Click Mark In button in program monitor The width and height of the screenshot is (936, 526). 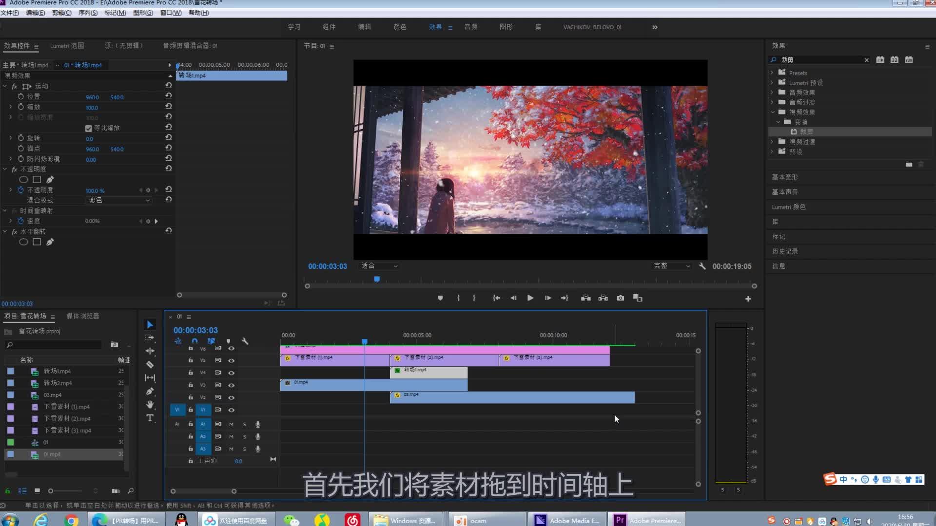click(x=458, y=298)
